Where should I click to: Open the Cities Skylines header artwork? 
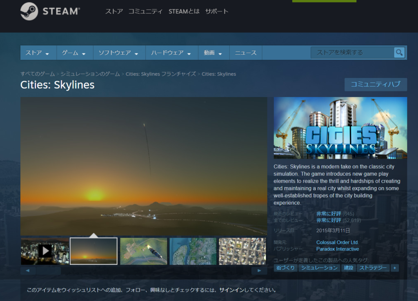coord(340,128)
